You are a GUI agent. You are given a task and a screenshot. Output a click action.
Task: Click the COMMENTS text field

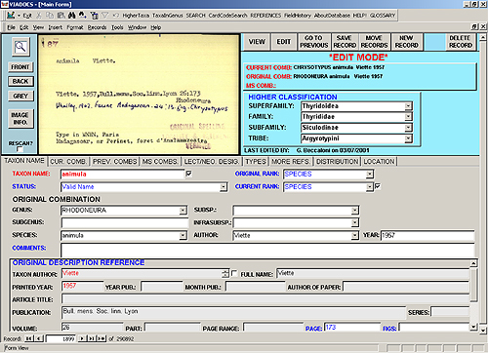[x=267, y=250]
